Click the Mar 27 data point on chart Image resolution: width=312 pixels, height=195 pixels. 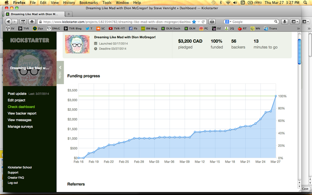point(276,96)
